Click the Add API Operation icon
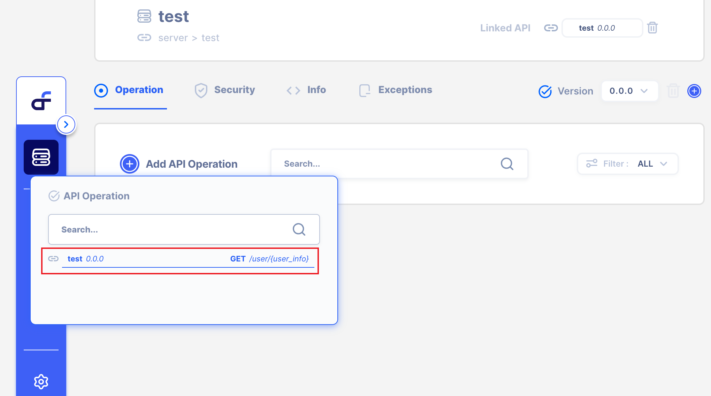The height and width of the screenshot is (396, 711). pos(129,163)
